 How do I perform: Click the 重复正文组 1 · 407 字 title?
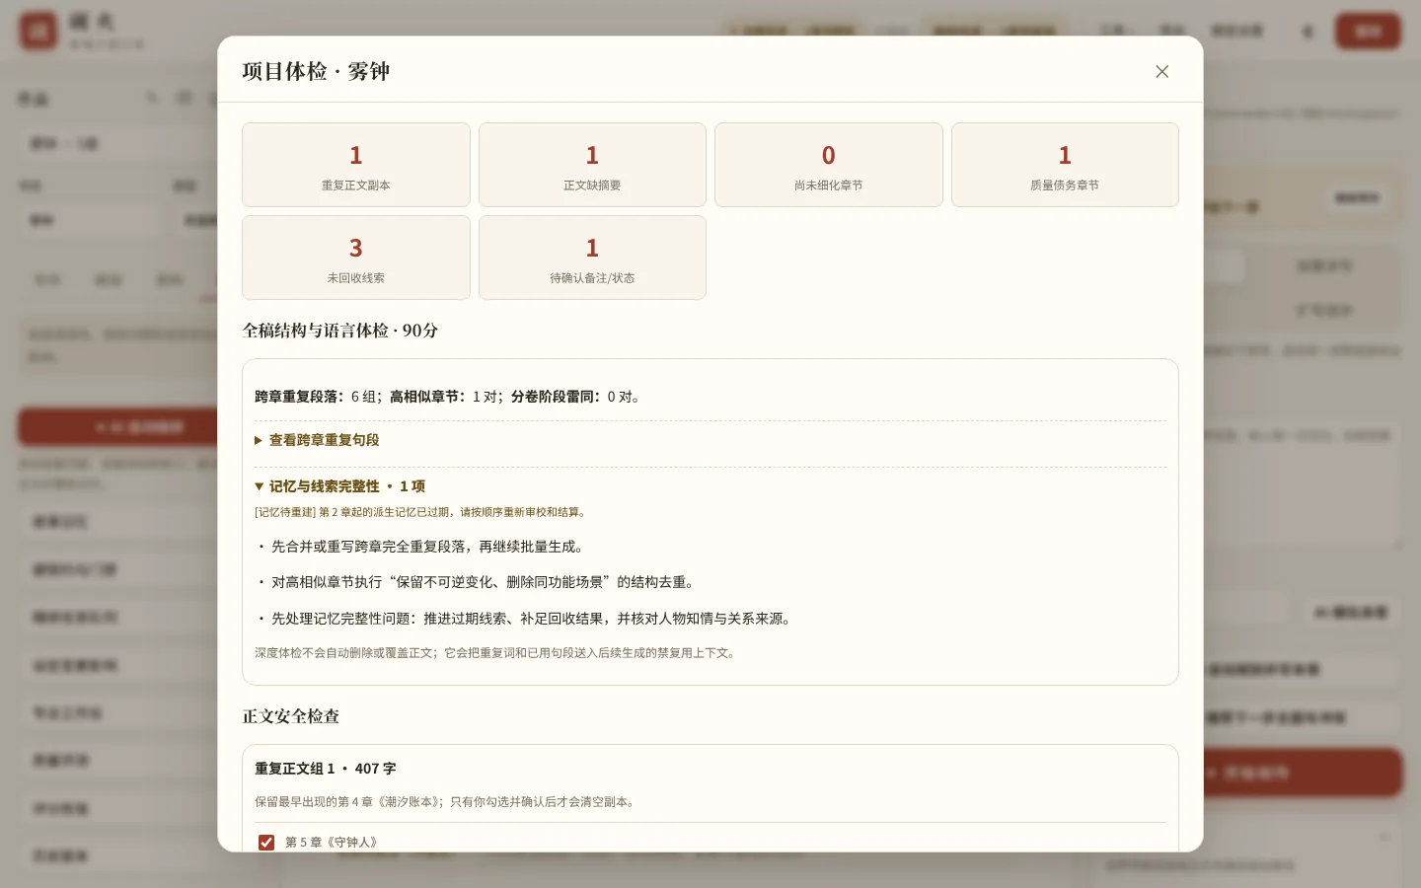pos(326,769)
